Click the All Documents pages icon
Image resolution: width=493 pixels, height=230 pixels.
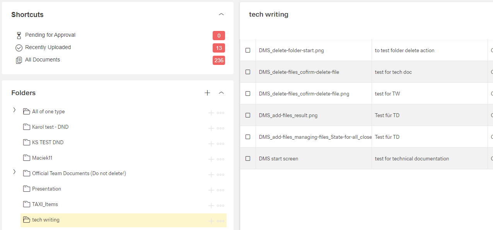click(19, 60)
